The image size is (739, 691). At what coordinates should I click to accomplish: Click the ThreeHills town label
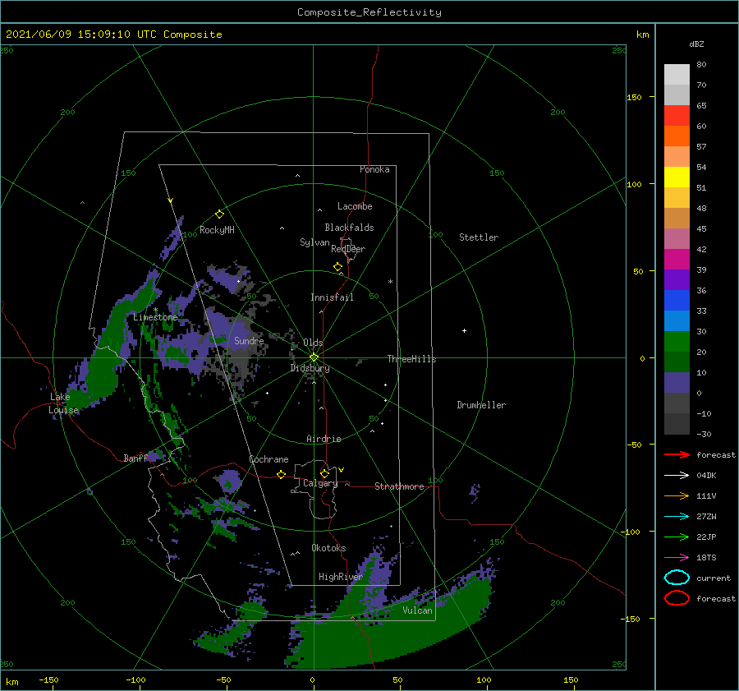pos(411,359)
